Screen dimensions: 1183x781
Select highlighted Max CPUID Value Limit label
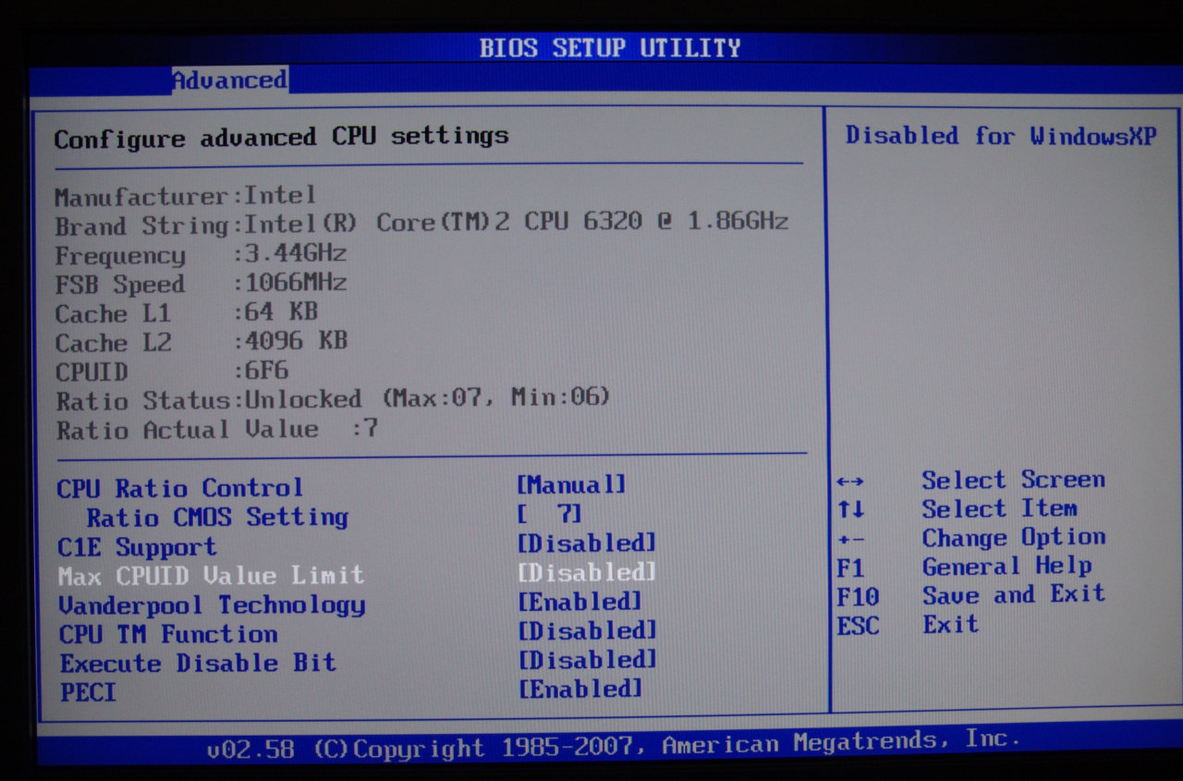pos(211,576)
